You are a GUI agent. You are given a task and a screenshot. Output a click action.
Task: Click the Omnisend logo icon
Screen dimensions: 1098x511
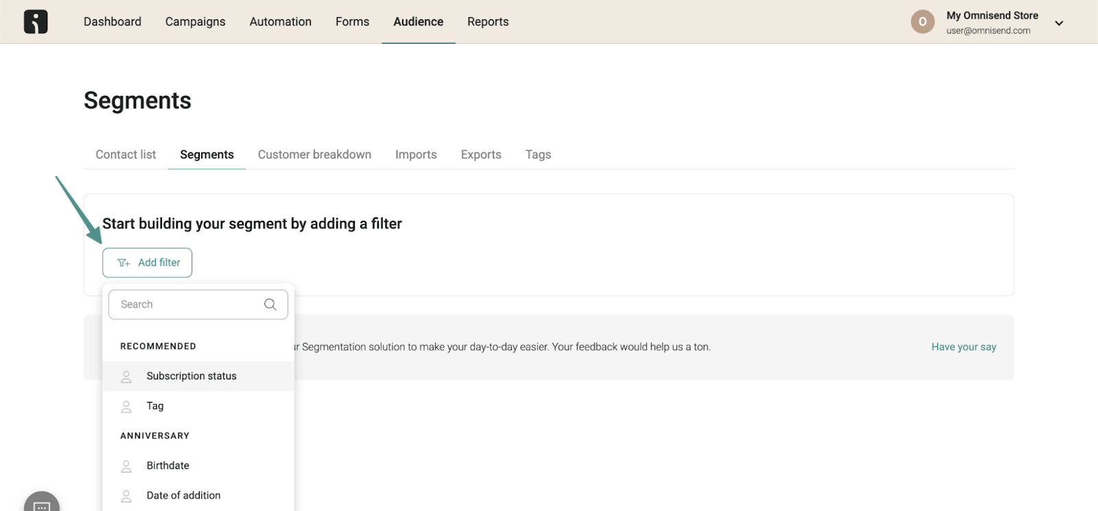click(x=36, y=22)
